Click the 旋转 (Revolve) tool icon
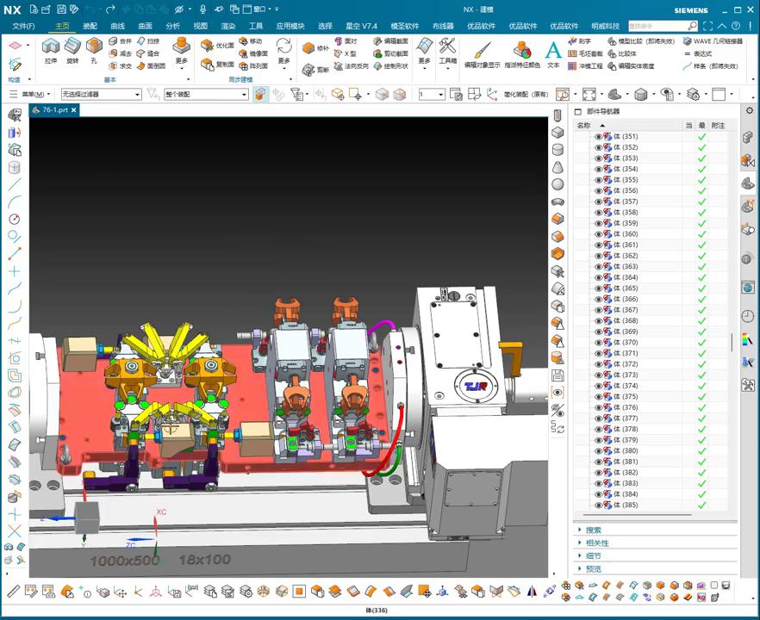The image size is (760, 620). coord(72,50)
